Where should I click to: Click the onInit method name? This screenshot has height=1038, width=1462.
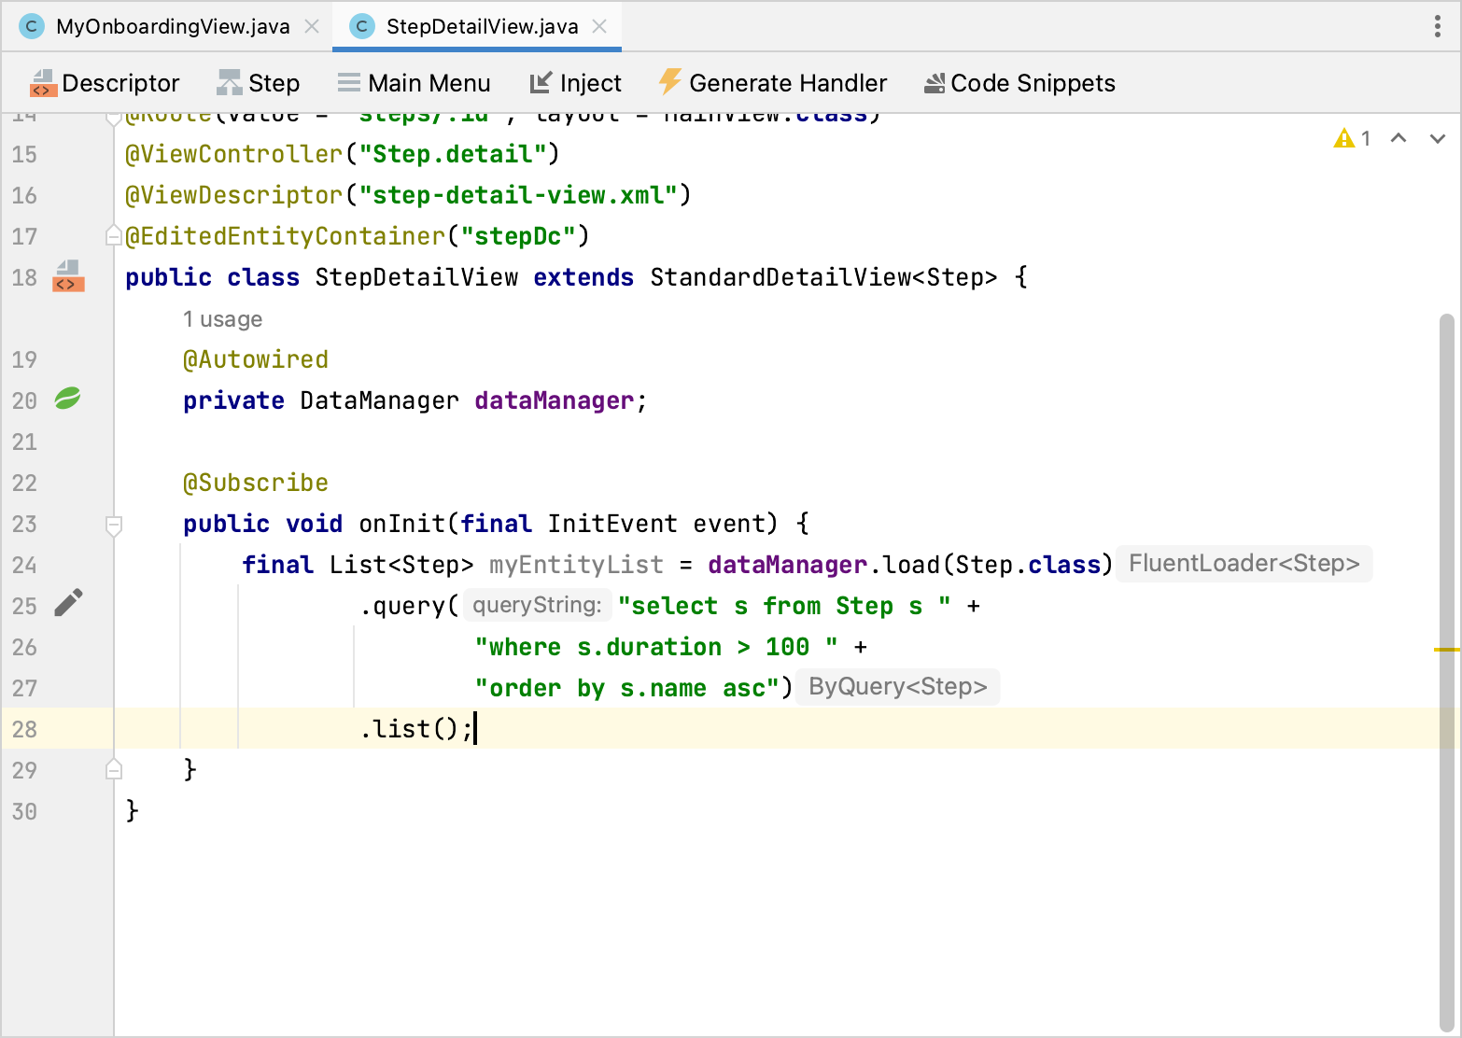402,524
